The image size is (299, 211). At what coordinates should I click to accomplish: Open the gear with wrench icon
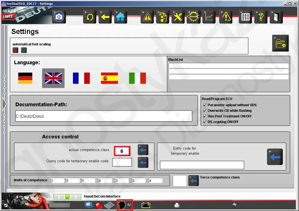click(193, 17)
